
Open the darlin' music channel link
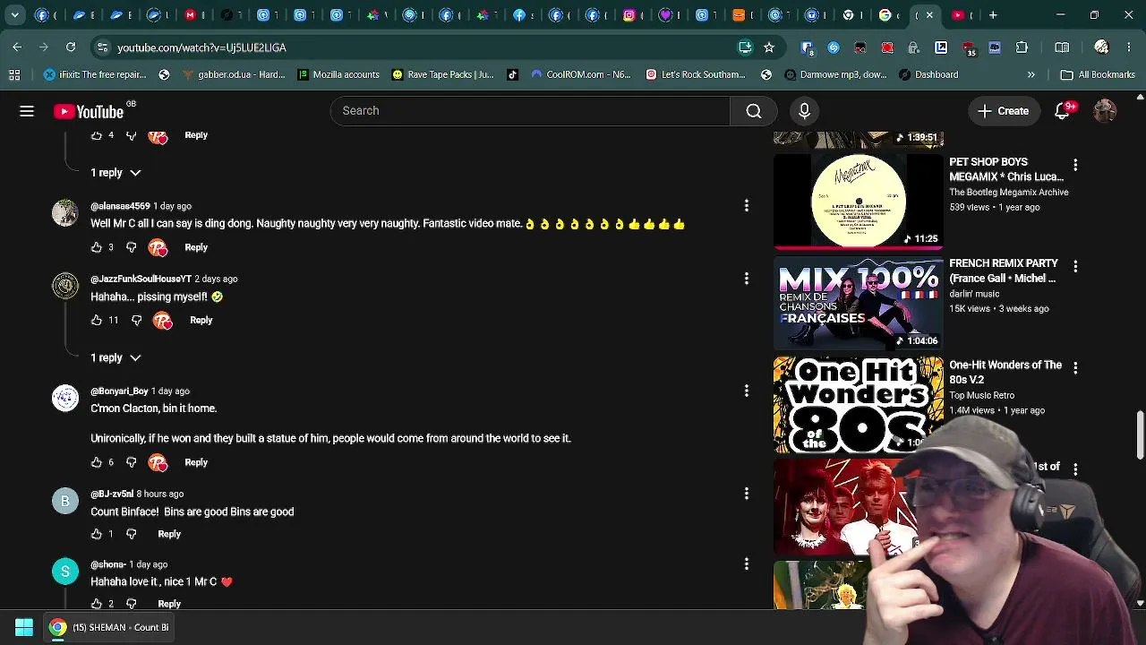[974, 294]
